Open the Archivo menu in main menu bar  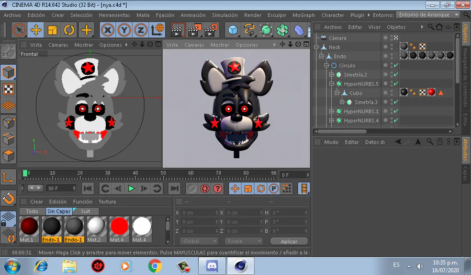(13, 15)
